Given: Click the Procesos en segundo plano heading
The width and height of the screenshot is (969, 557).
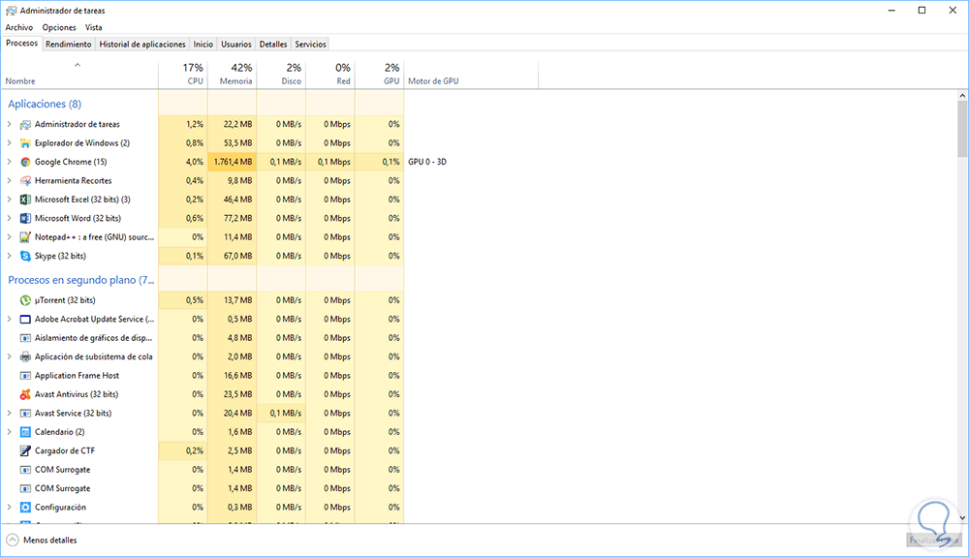Looking at the screenshot, I should pyautogui.click(x=81, y=280).
